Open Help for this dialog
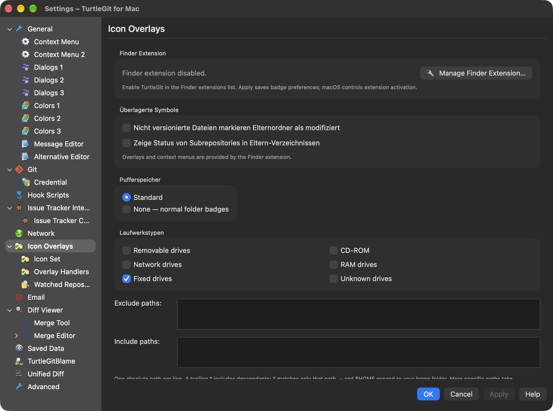The image size is (553, 411). pos(533,394)
